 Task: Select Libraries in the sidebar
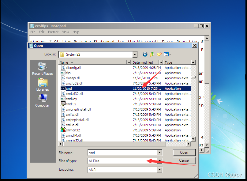coord(43,85)
